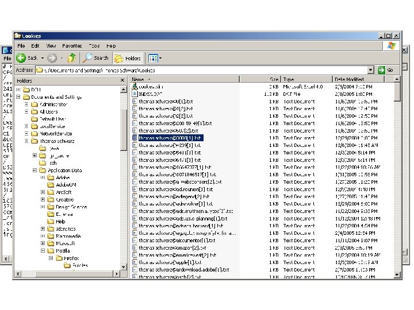Sort files by Size column header
Screen dimensions: 414x310
[260, 79]
